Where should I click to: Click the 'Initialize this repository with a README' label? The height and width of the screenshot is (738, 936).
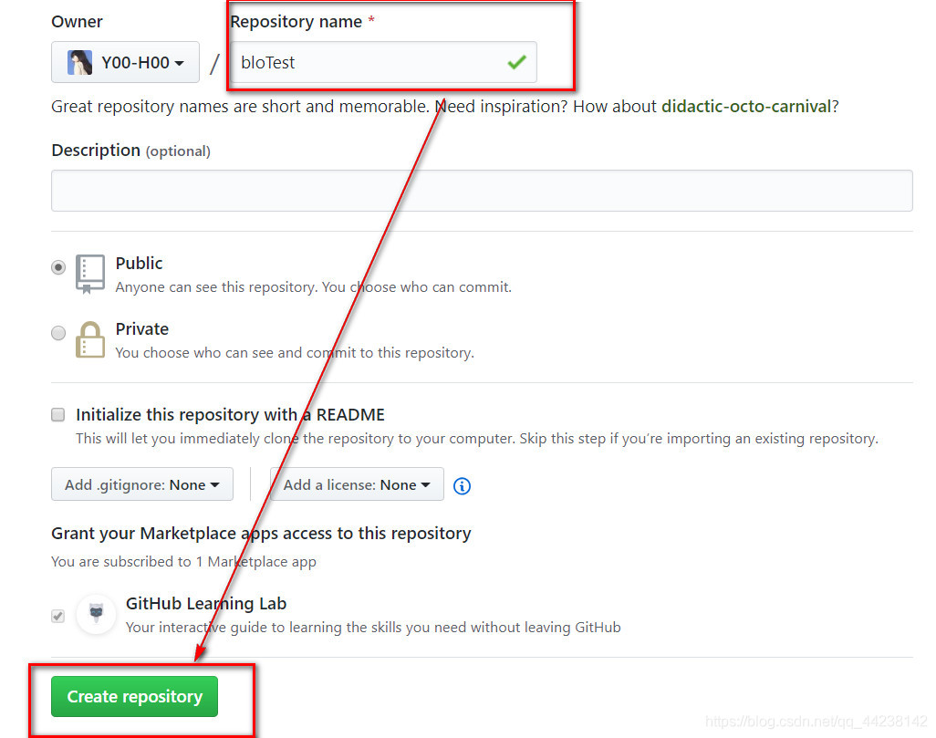pos(230,414)
